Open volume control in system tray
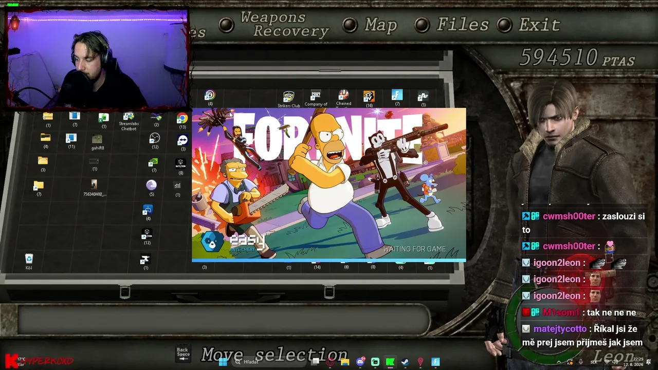The image size is (658, 370). click(616, 362)
